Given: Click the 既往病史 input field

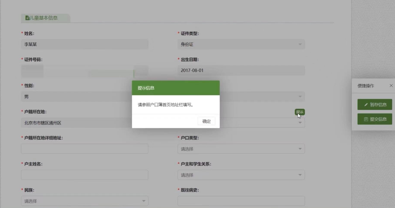Looking at the screenshot, I should 241,201.
